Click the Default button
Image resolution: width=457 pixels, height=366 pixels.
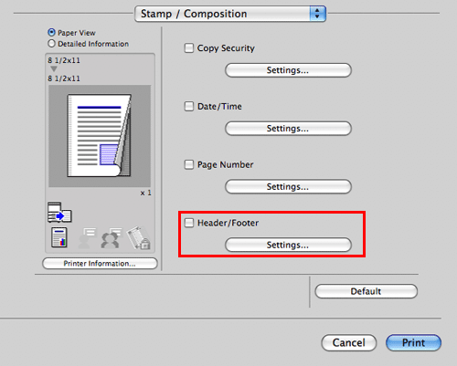click(366, 291)
